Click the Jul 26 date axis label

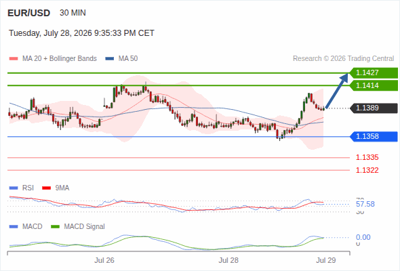[104, 261]
